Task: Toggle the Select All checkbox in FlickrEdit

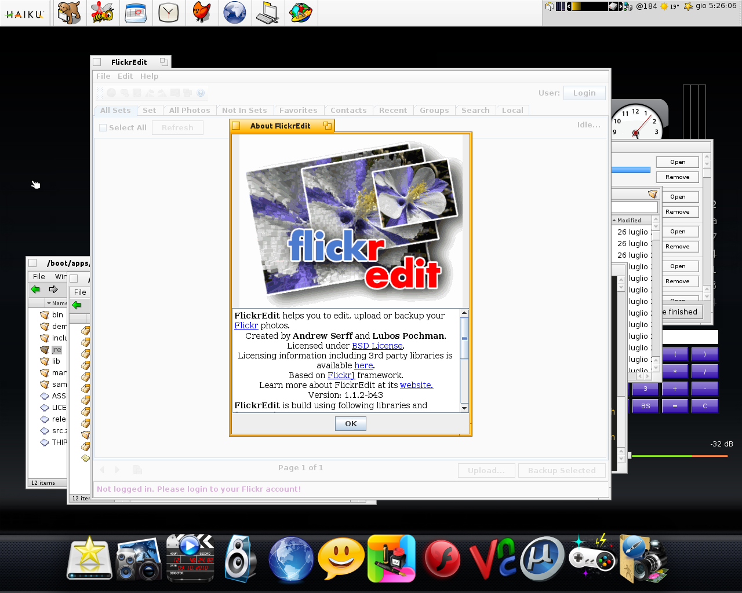Action: tap(103, 127)
